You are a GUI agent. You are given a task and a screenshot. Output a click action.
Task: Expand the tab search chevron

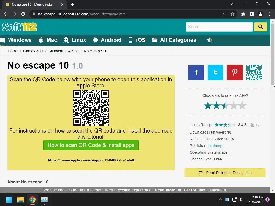[x=232, y=4]
